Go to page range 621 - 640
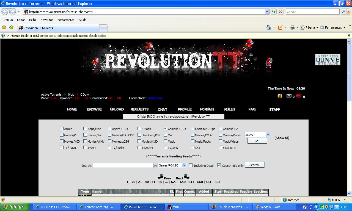This screenshot has width=352, height=211. pyautogui.click(x=178, y=182)
